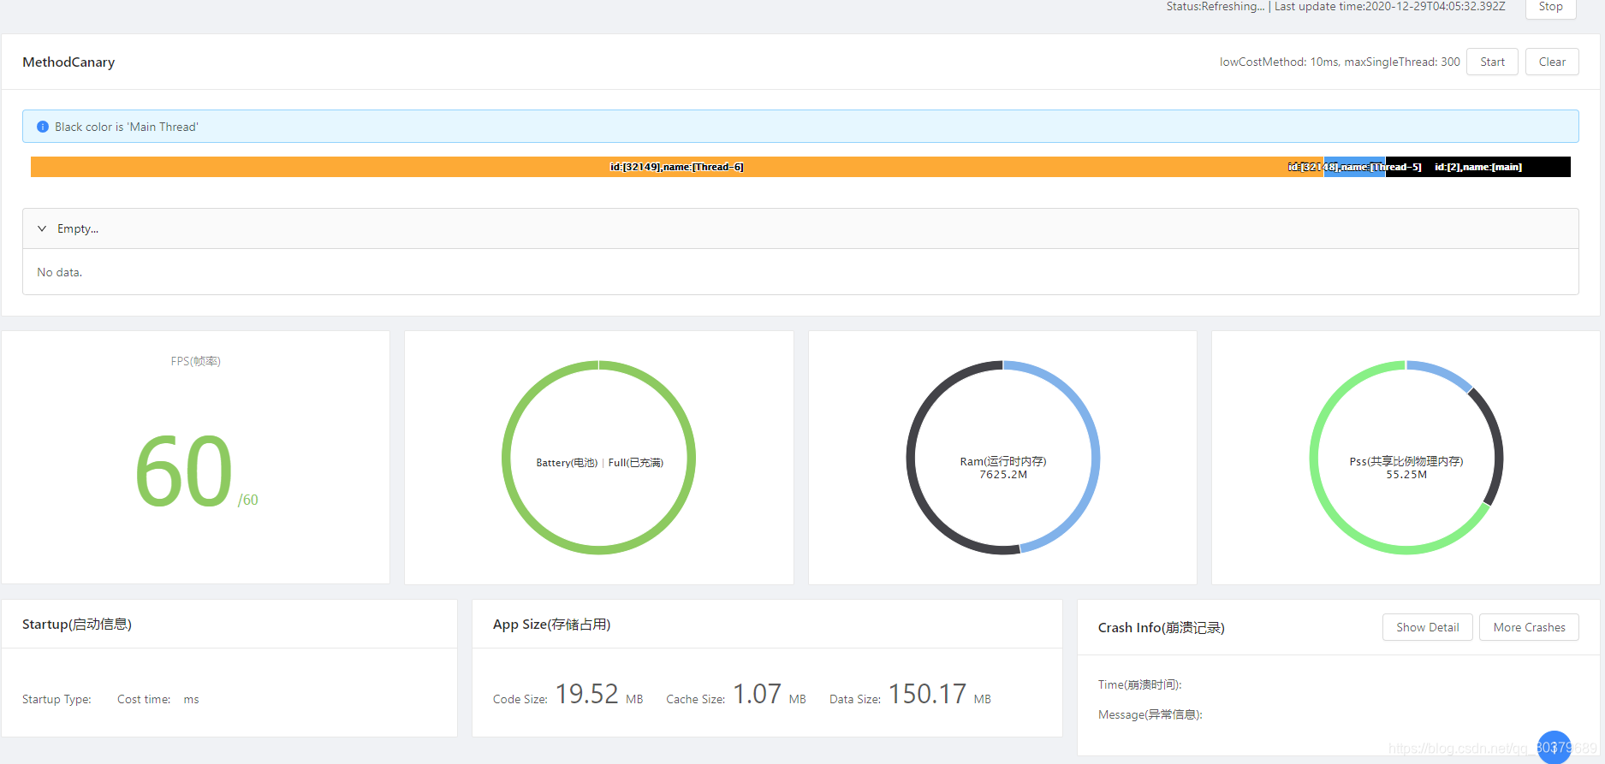Click the Startup Type: label
The image size is (1605, 764).
[x=56, y=699]
